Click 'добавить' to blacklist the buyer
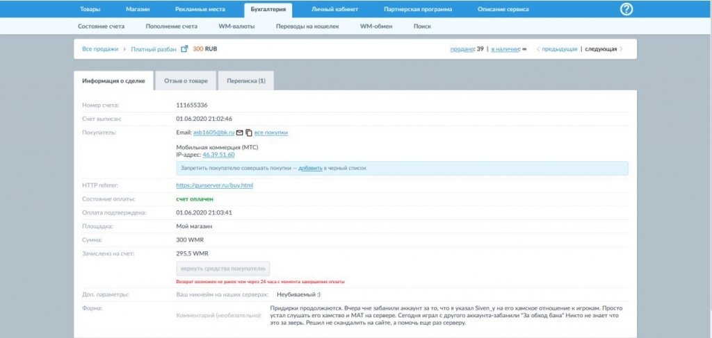The image size is (712, 338). coord(310,169)
